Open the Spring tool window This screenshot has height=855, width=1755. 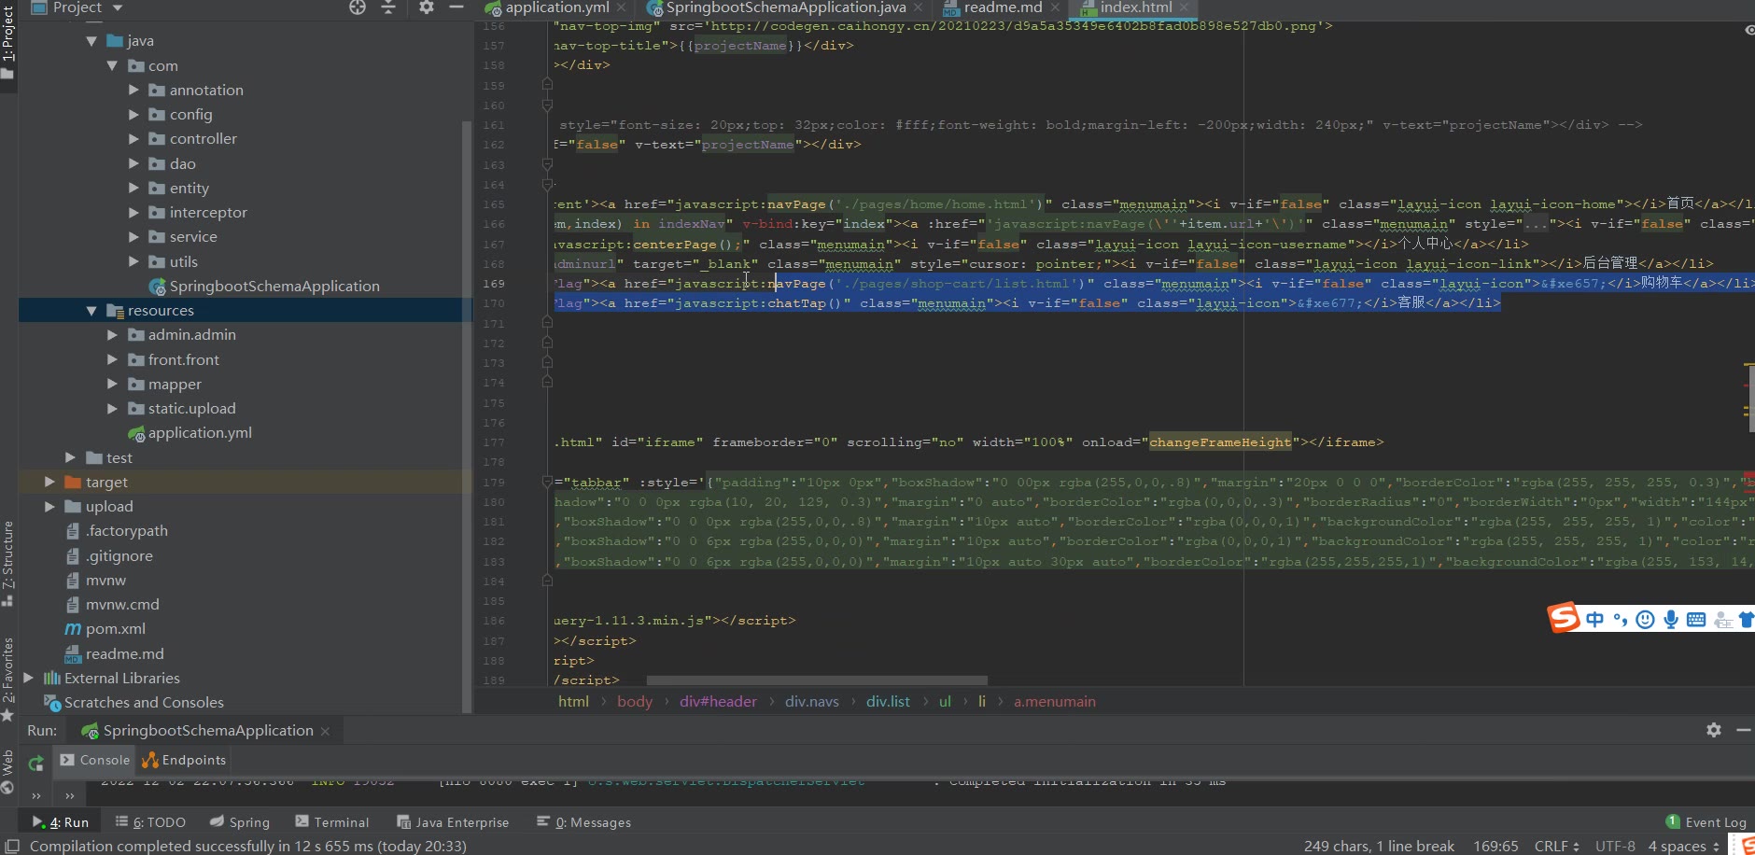[x=240, y=822]
